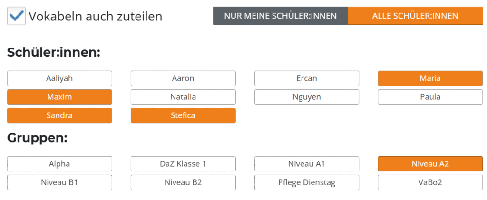This screenshot has width=487, height=200.
Task: Choose student Natalia
Action: click(183, 97)
